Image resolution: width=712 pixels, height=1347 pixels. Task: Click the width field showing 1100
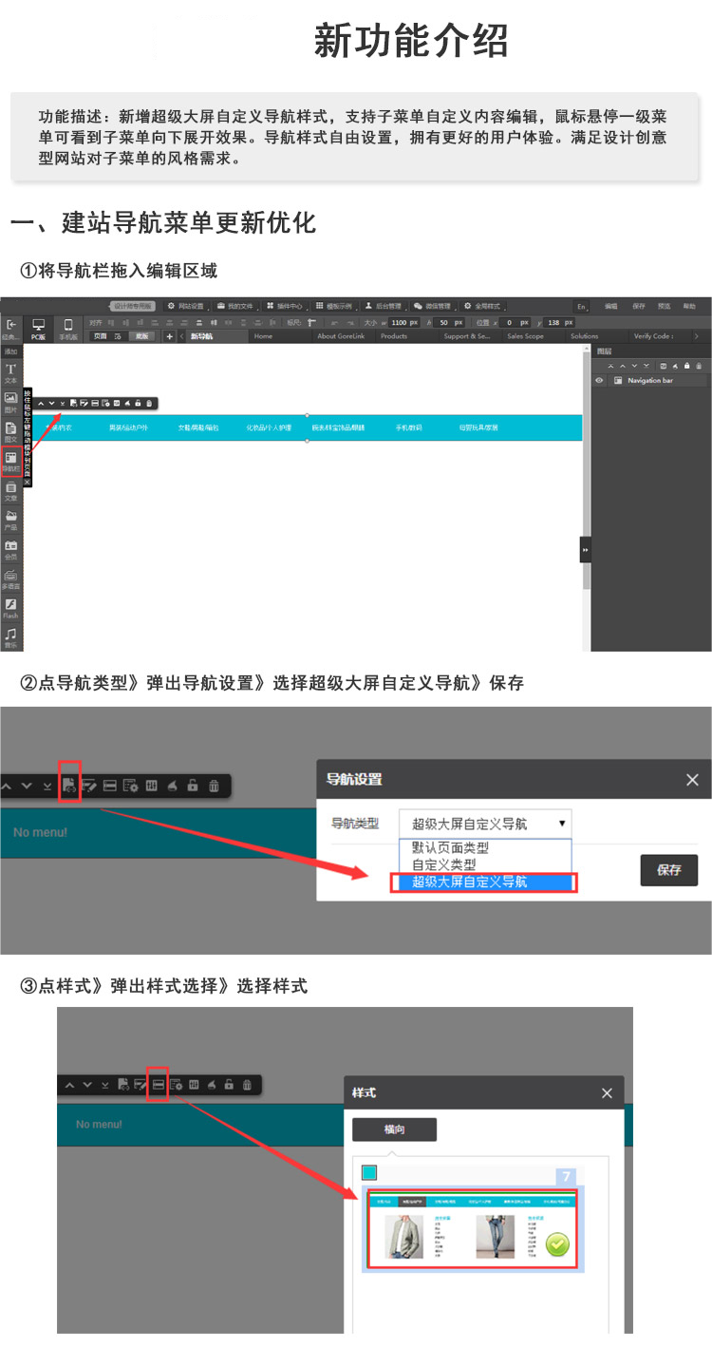click(398, 322)
